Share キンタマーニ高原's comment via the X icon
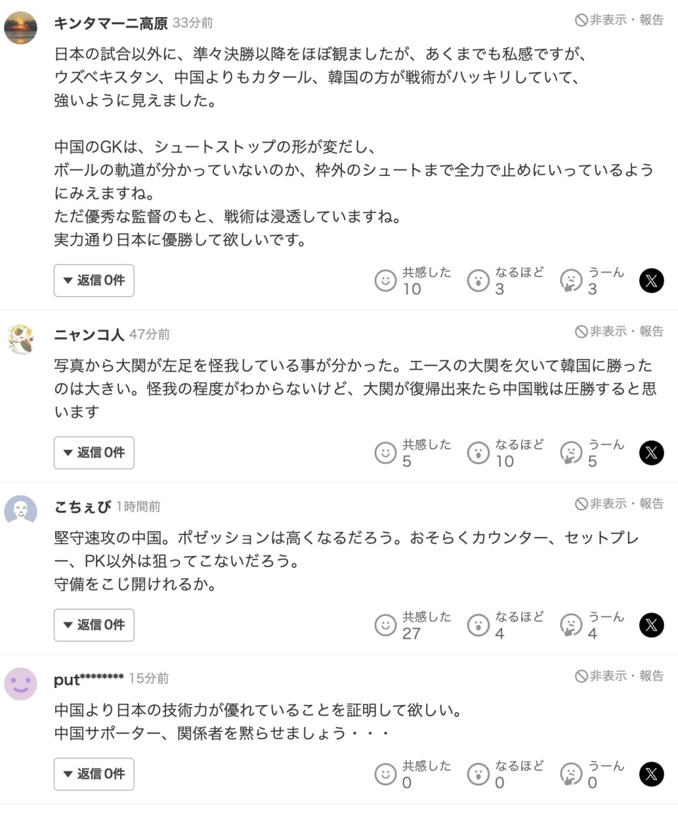 651,280
